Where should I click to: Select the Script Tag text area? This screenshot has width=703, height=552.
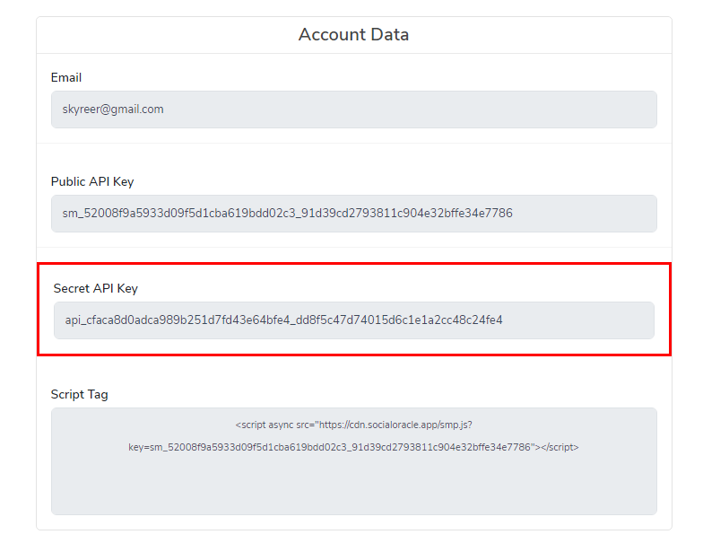point(353,461)
